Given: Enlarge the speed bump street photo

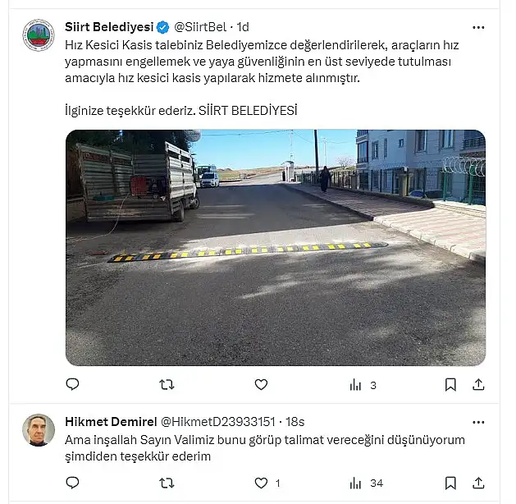Looking at the screenshot, I should (x=276, y=248).
